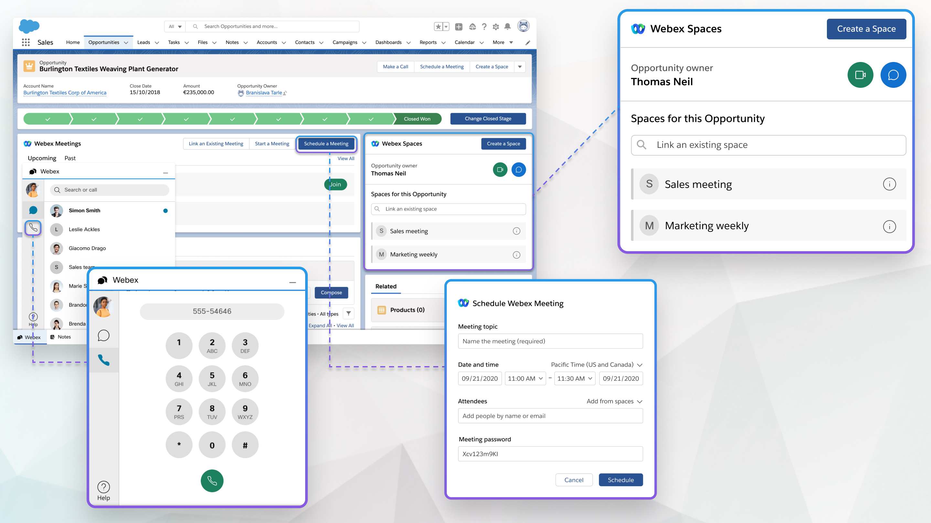Viewport: 931px width, 523px height.
Task: Open the Trailhead guidance icon
Action: (x=472, y=27)
